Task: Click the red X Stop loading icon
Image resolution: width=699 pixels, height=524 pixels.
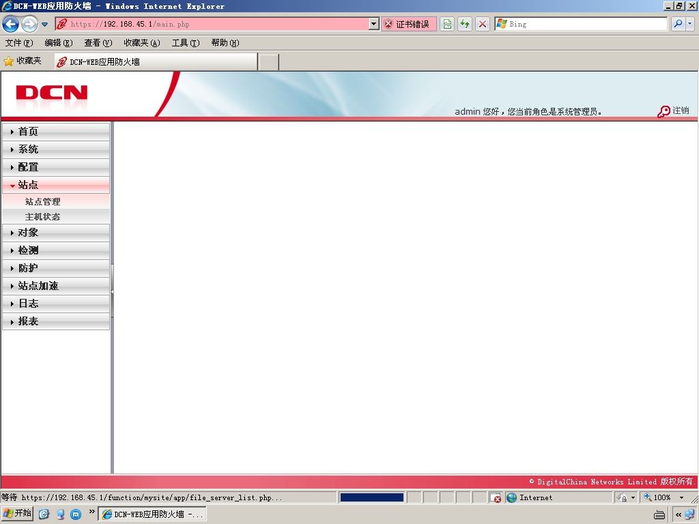Action: [x=483, y=24]
